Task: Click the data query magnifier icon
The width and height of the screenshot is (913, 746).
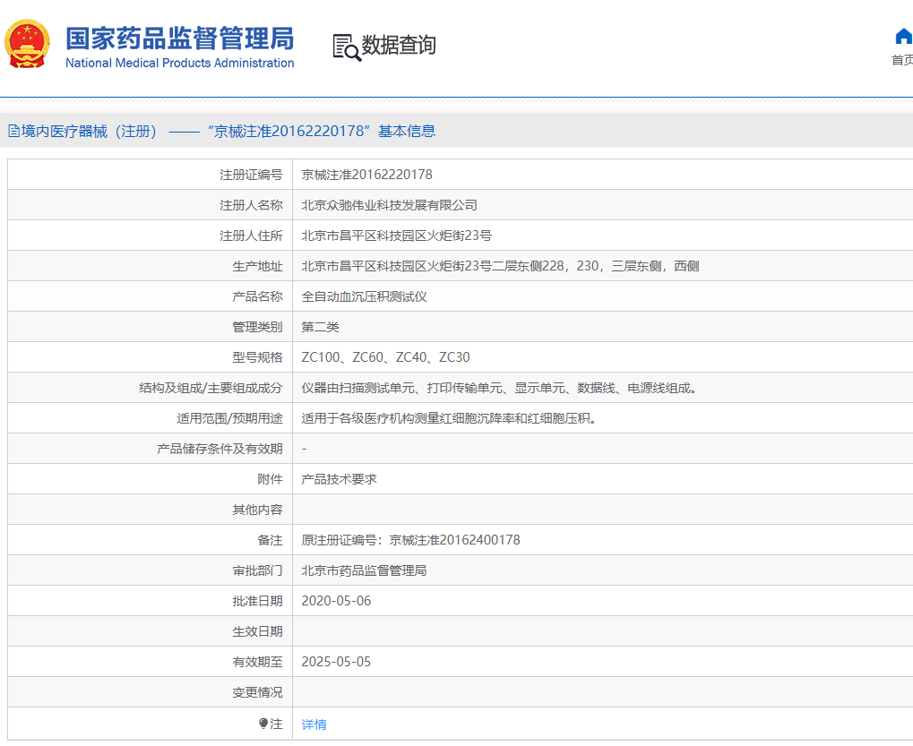Action: pos(347,47)
